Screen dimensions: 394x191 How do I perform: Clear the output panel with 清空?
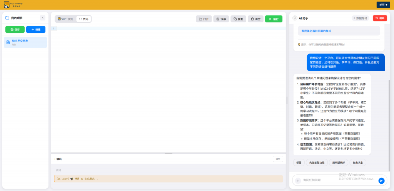[x=278, y=159]
